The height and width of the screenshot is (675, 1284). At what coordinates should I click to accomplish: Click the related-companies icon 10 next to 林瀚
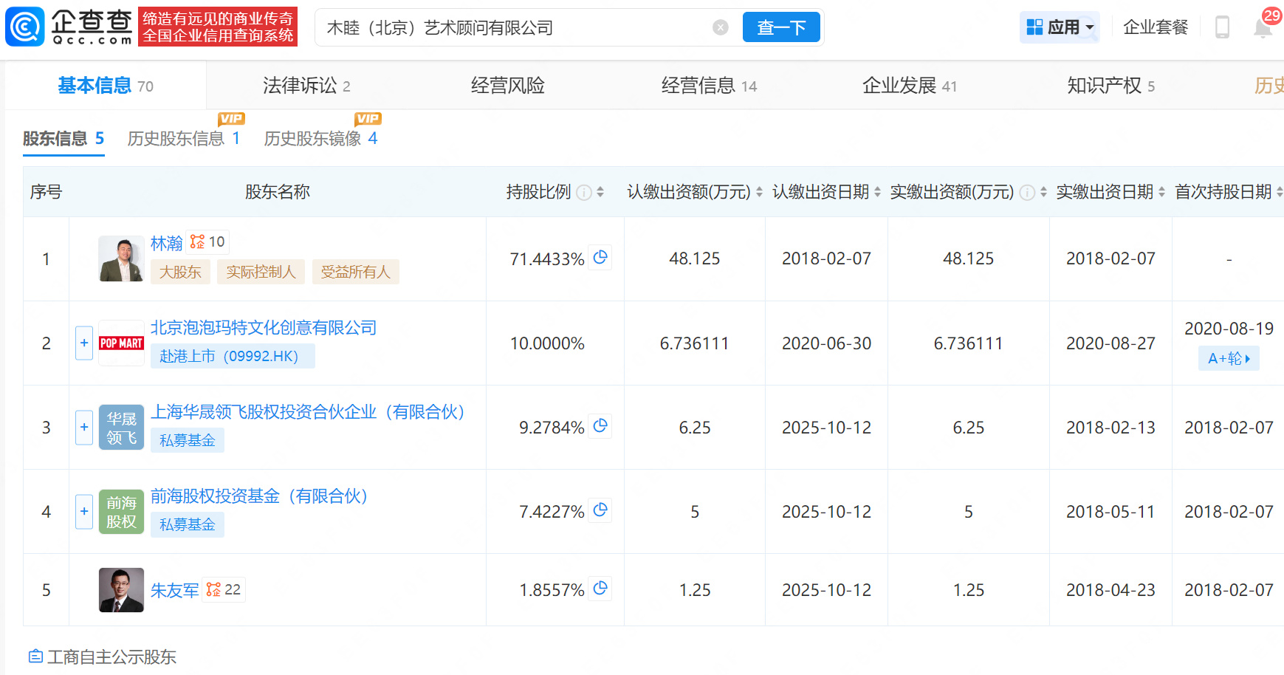(x=207, y=242)
